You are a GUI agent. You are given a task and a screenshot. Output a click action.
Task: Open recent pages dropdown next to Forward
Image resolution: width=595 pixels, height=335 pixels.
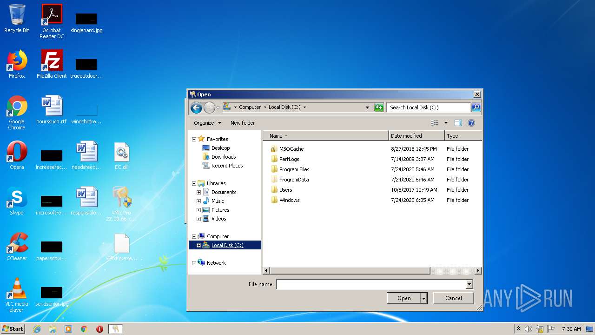pos(218,108)
